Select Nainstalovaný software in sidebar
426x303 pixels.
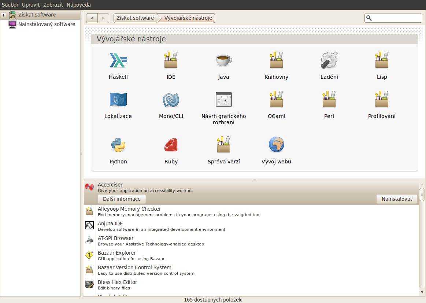pos(47,24)
